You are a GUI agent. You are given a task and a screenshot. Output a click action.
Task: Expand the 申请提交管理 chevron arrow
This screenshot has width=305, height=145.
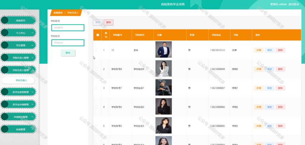(32, 117)
